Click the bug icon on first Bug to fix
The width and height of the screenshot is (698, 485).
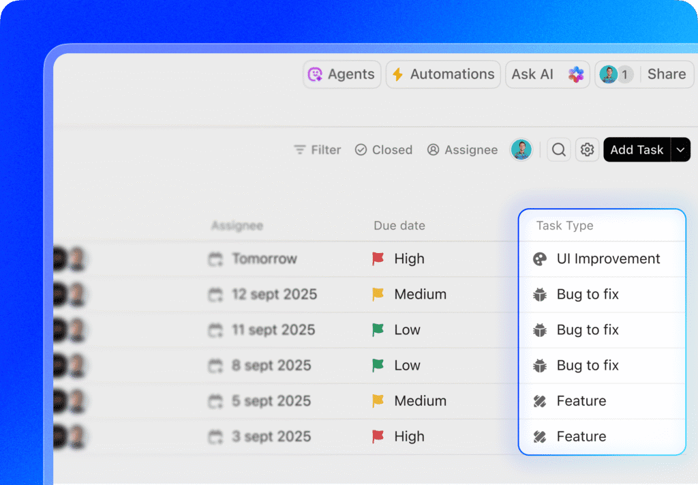pos(539,295)
